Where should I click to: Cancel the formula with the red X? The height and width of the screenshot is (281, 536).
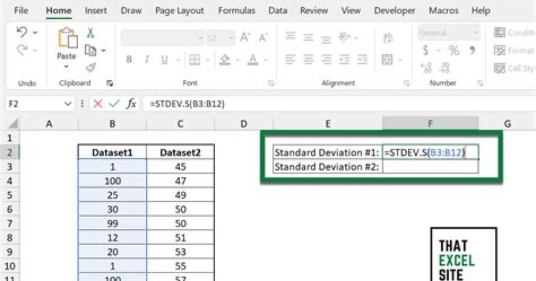pyautogui.click(x=98, y=104)
